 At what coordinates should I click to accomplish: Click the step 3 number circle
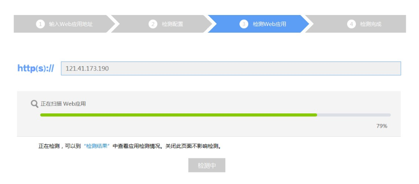click(244, 24)
